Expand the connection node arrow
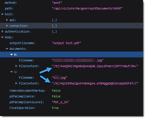 pos(7,26)
